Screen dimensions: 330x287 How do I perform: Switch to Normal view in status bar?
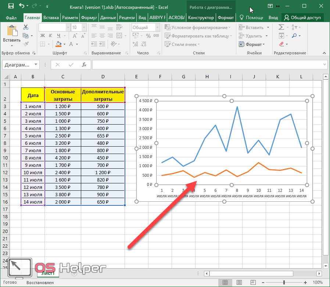225,283
